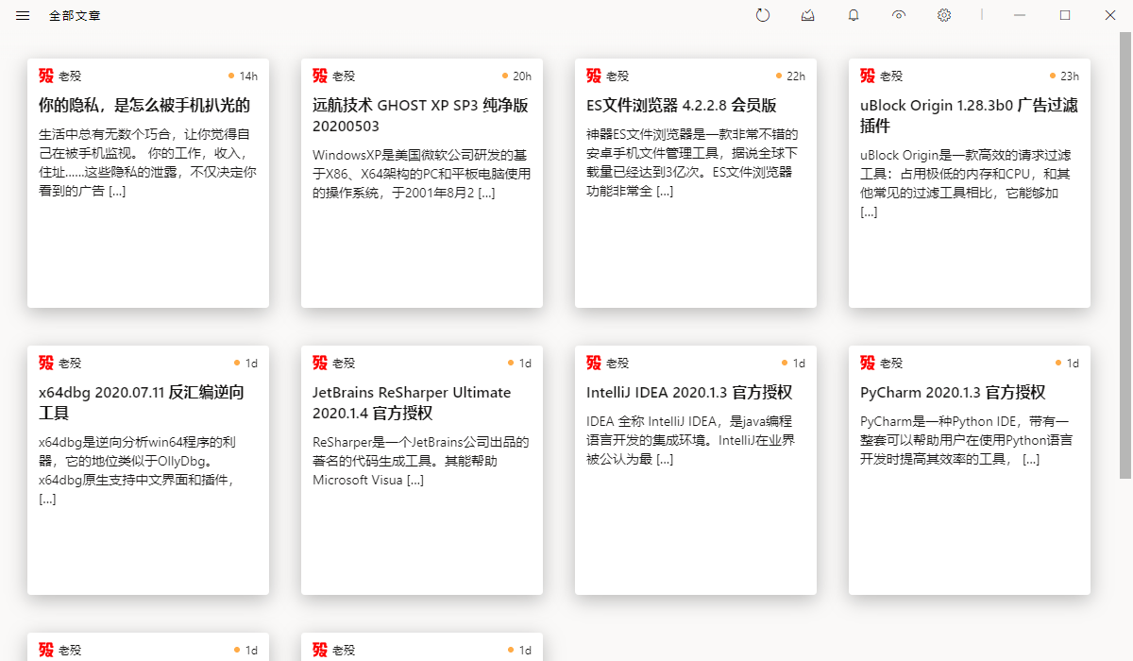This screenshot has width=1133, height=661.
Task: Click unread orange dot on IntelliJ IDEA card
Action: click(x=785, y=363)
